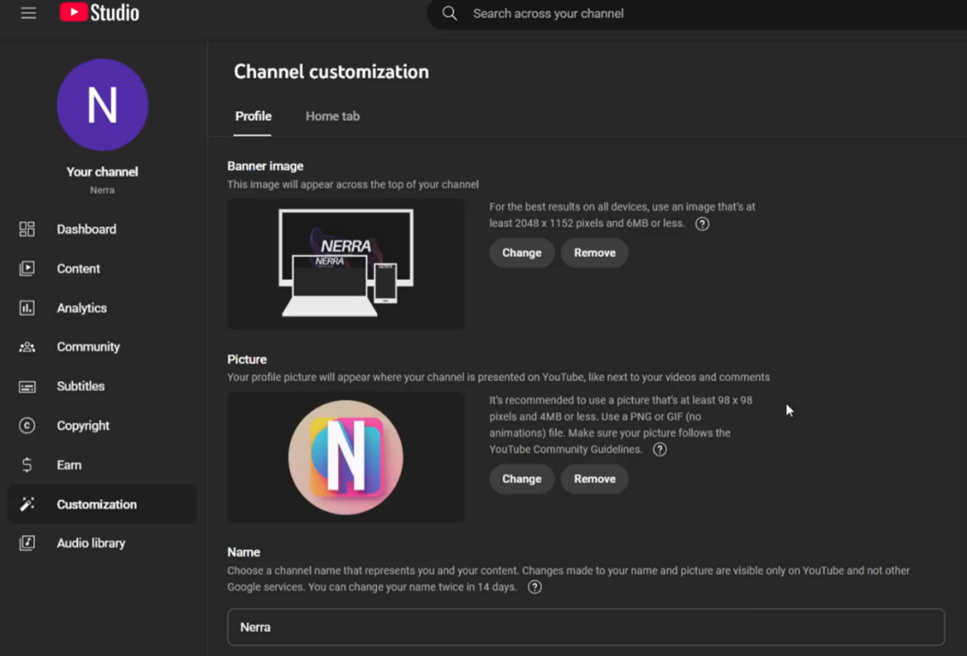The height and width of the screenshot is (656, 967).
Task: Click the Community people icon
Action: click(27, 347)
